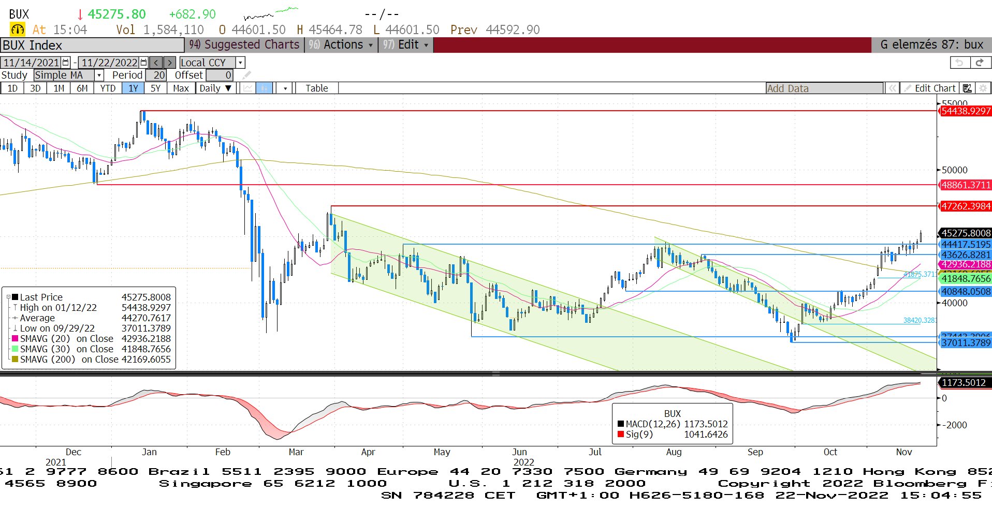Click the BUX Index security field
This screenshot has height=524, width=992.
pos(92,45)
